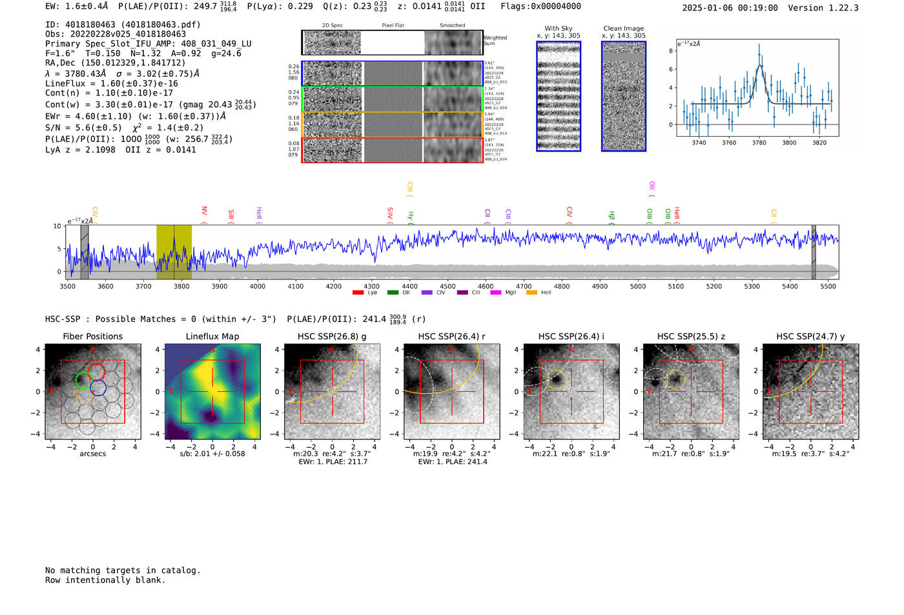Select the red-bordered fiber 2D spectrum row
The height and width of the screenshot is (615, 904).
(393, 150)
